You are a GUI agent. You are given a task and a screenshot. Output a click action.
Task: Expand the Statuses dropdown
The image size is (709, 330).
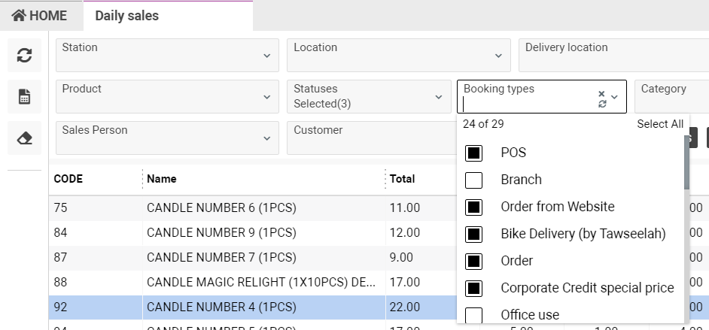[439, 97]
